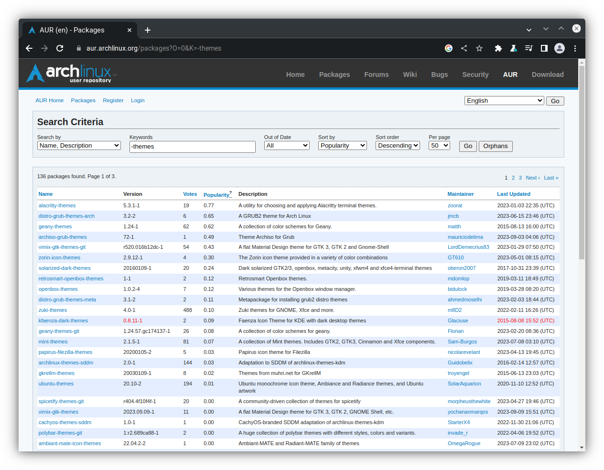Jump to Last results page
604x470 pixels.
[x=551, y=178]
